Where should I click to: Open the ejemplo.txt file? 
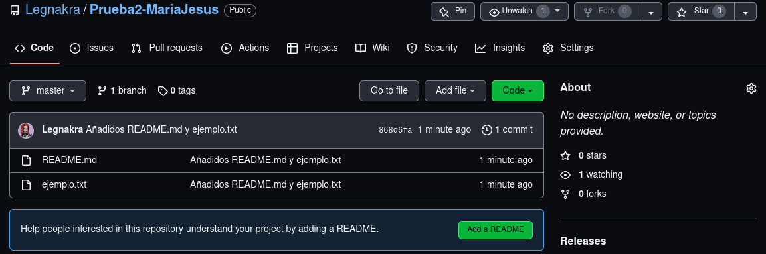coord(64,185)
